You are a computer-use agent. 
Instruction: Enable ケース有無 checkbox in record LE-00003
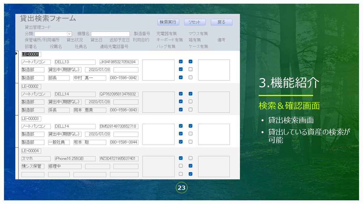(x=191, y=142)
